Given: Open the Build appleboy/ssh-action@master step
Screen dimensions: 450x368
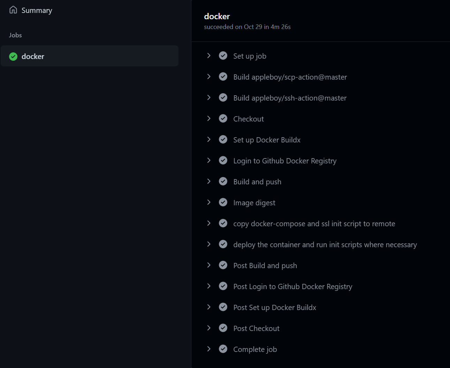Looking at the screenshot, I should click(x=290, y=98).
